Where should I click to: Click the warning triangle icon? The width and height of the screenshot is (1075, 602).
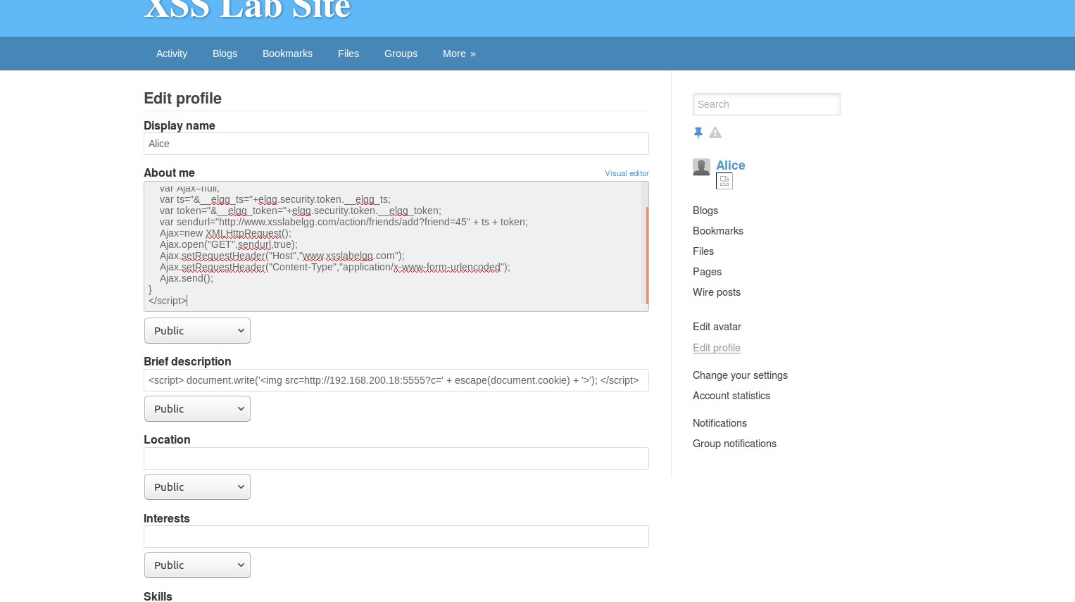coord(715,132)
